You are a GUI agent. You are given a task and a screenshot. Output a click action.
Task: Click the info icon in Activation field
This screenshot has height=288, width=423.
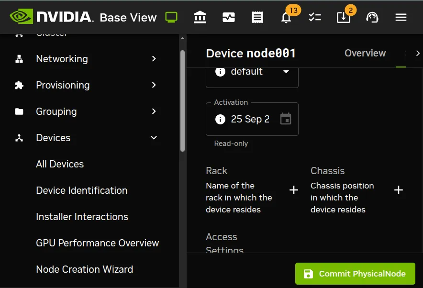220,119
